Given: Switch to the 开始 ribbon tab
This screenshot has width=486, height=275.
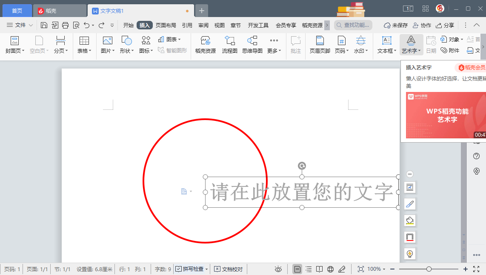Looking at the screenshot, I should point(129,26).
